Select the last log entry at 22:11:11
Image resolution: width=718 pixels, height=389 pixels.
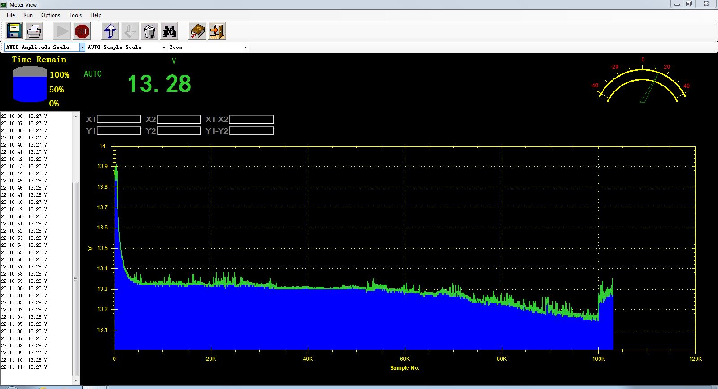(24, 367)
